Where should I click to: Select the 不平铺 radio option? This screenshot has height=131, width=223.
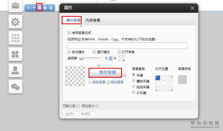[x=134, y=92]
